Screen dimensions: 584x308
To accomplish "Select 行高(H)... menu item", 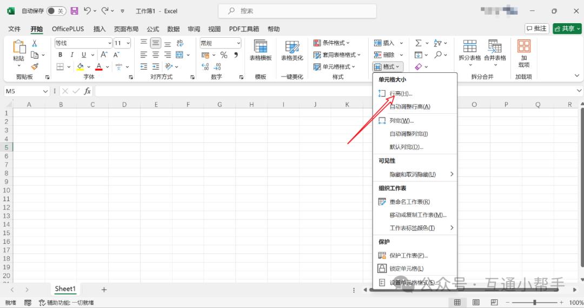I will pos(415,93).
